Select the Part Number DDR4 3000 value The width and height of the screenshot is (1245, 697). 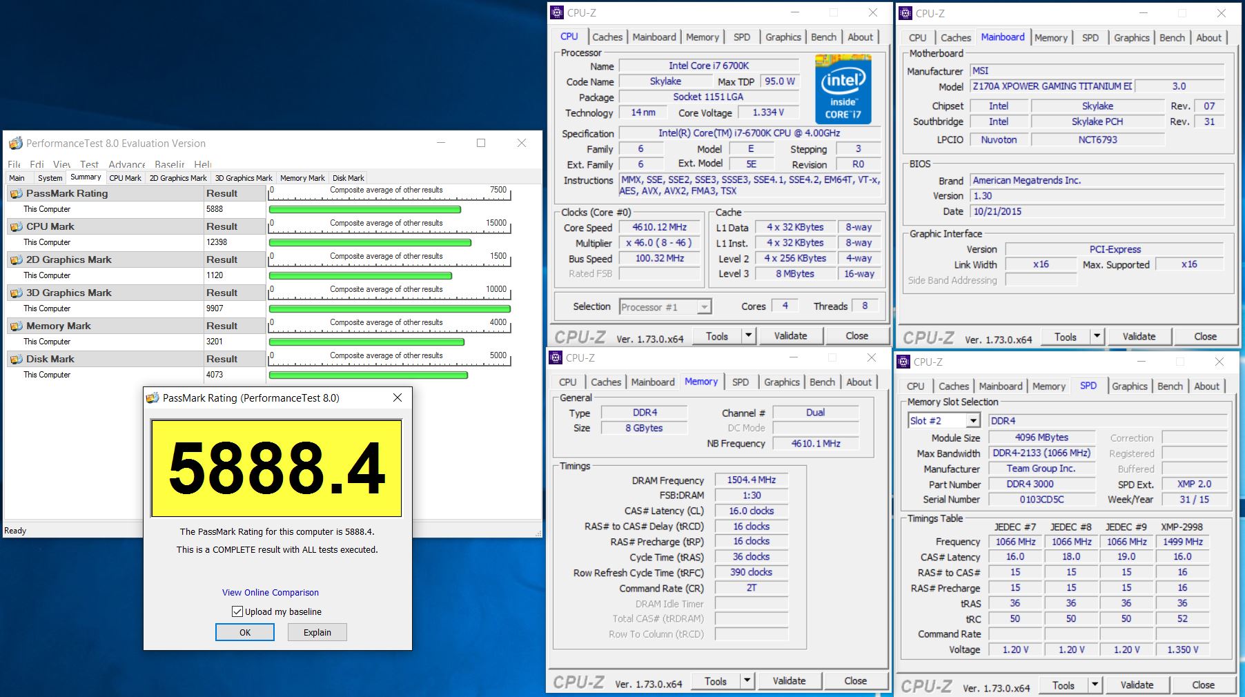1042,484
